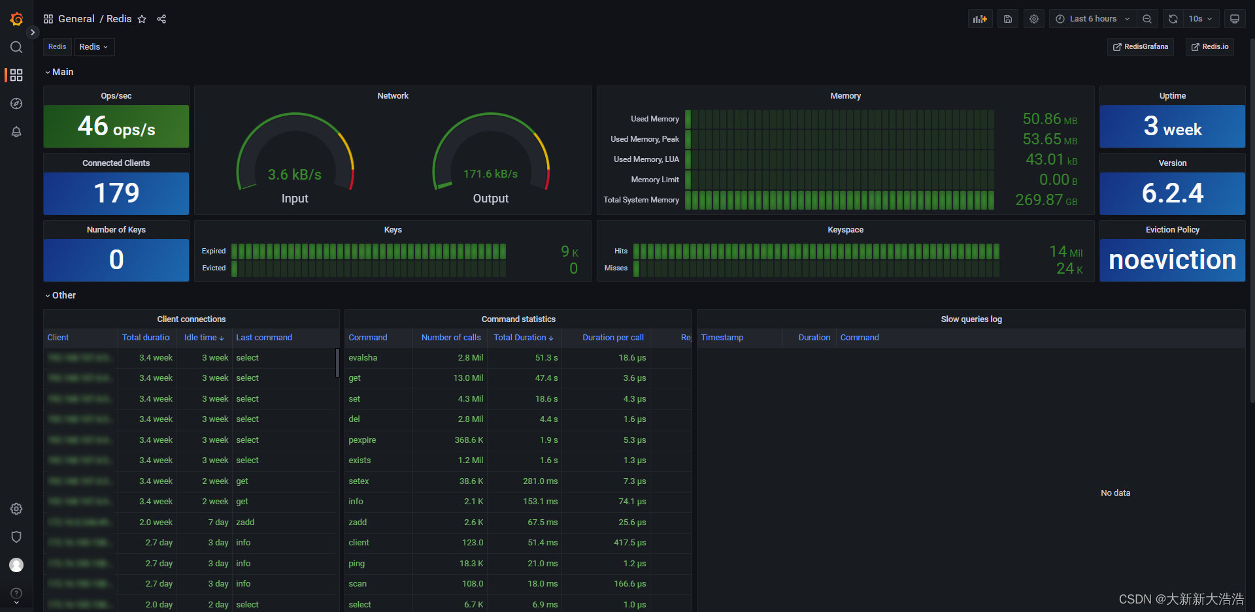
Task: Open the dashboard grid icon beside General
Action: click(48, 19)
